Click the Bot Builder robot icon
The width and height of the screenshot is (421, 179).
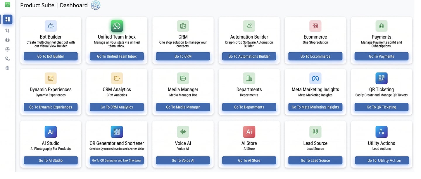(x=51, y=26)
